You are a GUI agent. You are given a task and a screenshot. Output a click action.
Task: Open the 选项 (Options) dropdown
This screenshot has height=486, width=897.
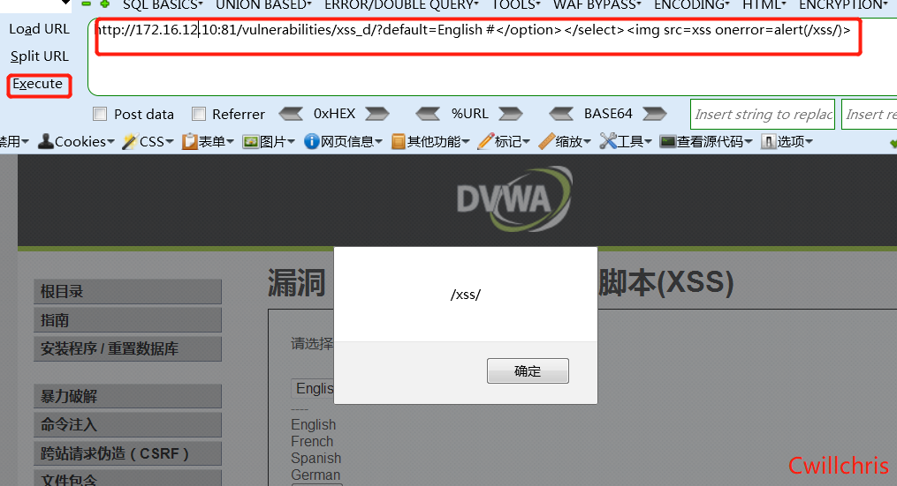point(787,142)
